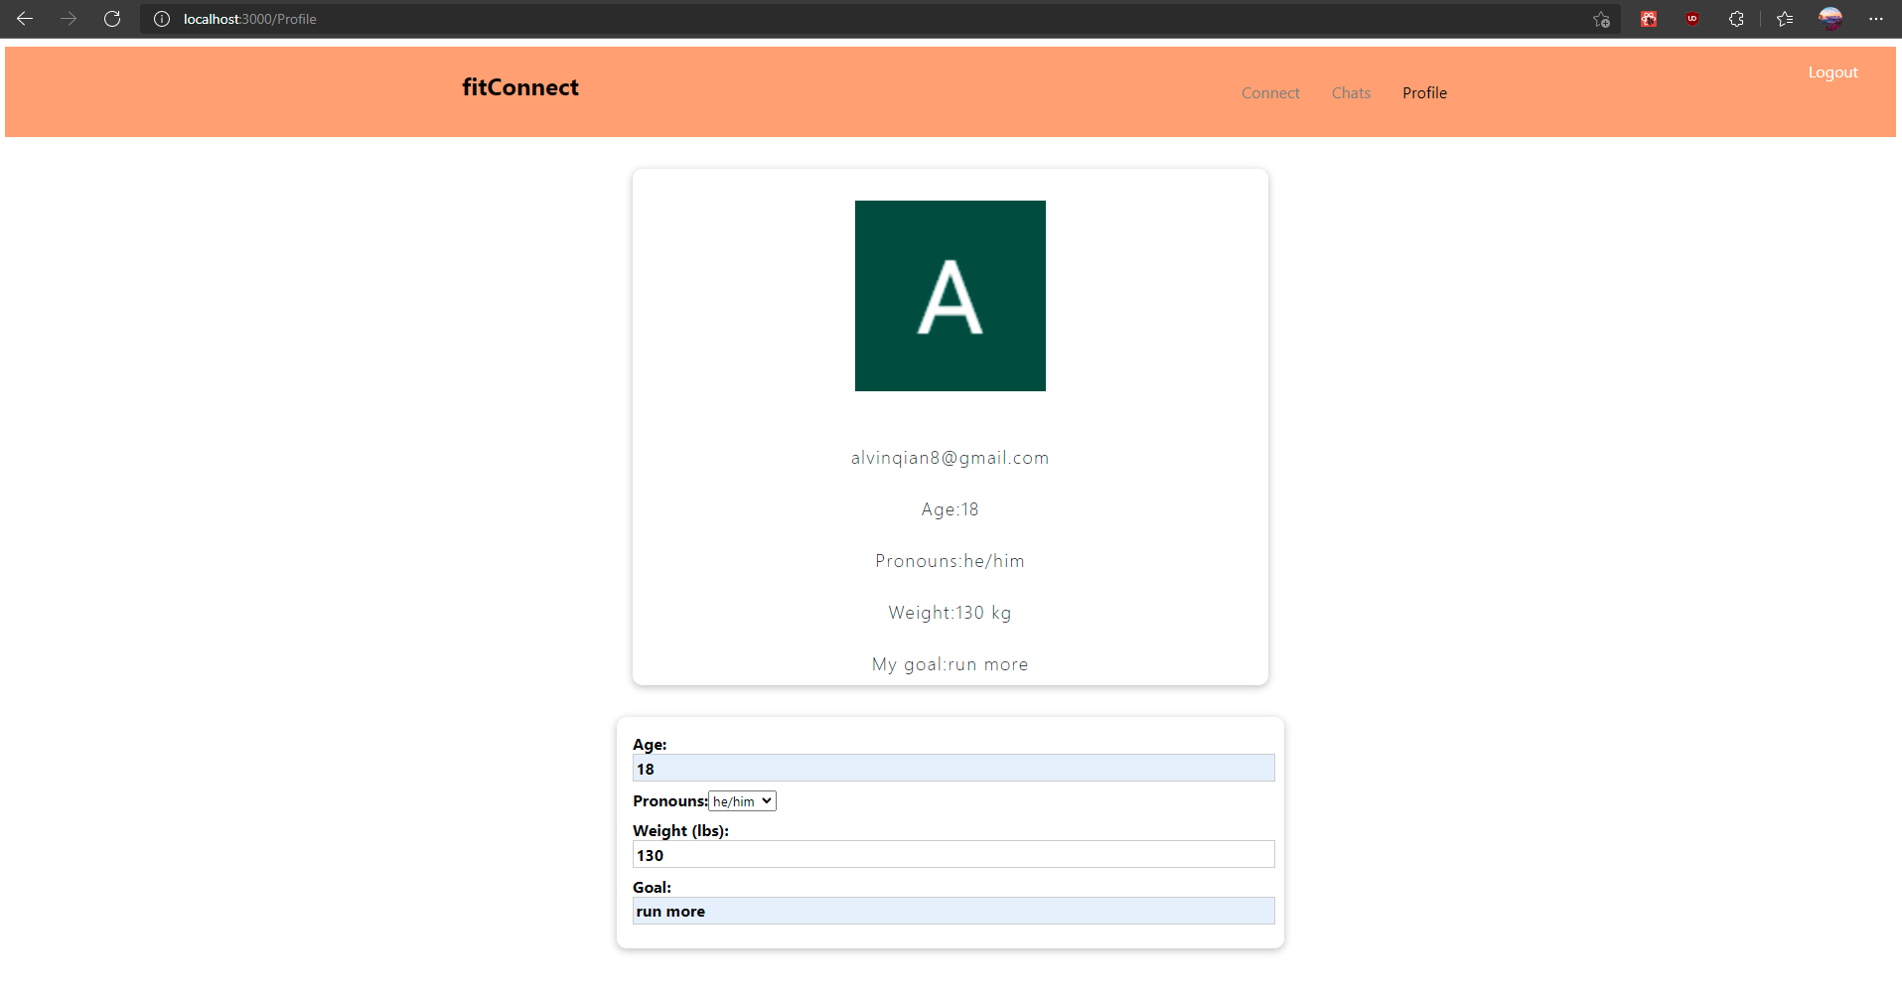The image size is (1902, 1001).
Task: Navigate to the Connect tab
Action: 1270,93
